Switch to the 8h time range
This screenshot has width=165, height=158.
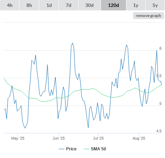point(29,5)
